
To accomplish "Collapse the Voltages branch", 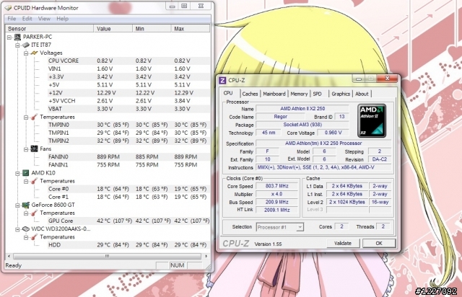I will pyautogui.click(x=26, y=53).
